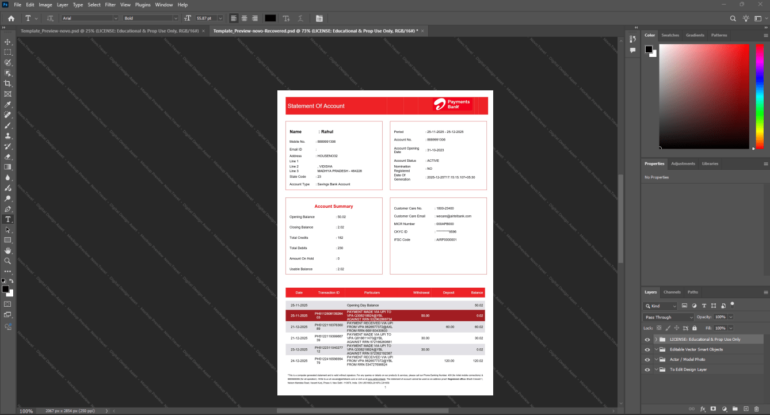770x415 pixels.
Task: Select the Crop tool
Action: (x=8, y=83)
